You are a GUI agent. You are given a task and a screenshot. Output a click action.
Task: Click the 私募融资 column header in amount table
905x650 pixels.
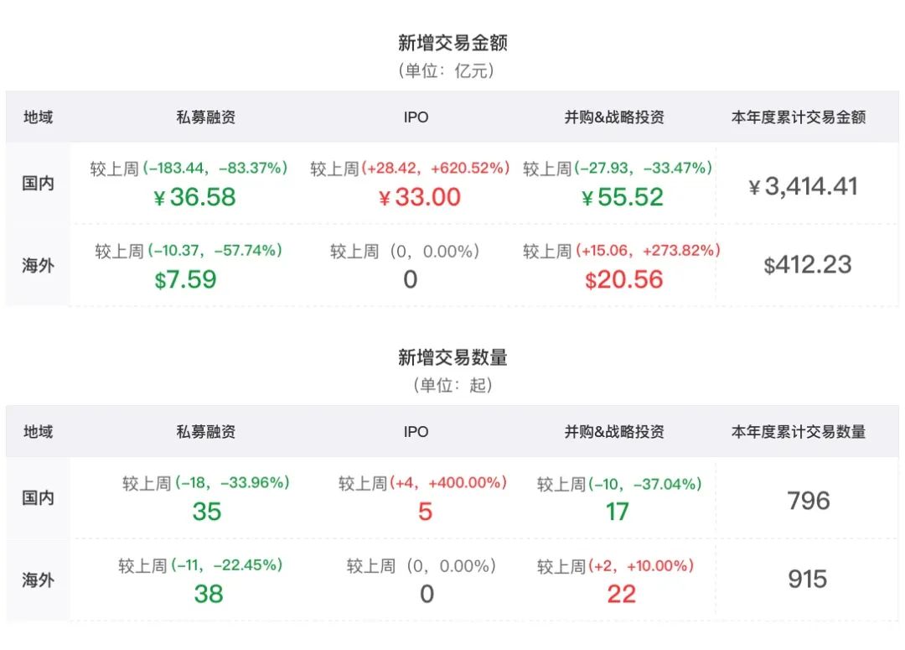205,117
